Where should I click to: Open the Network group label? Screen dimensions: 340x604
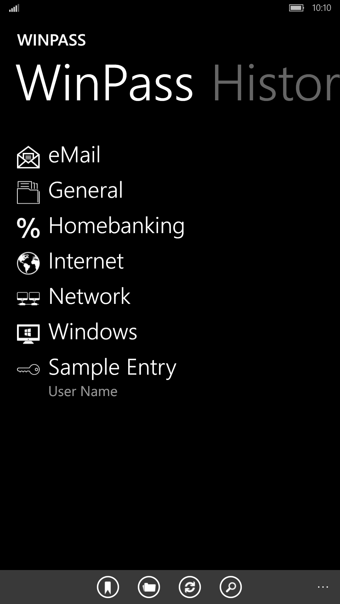(x=89, y=296)
